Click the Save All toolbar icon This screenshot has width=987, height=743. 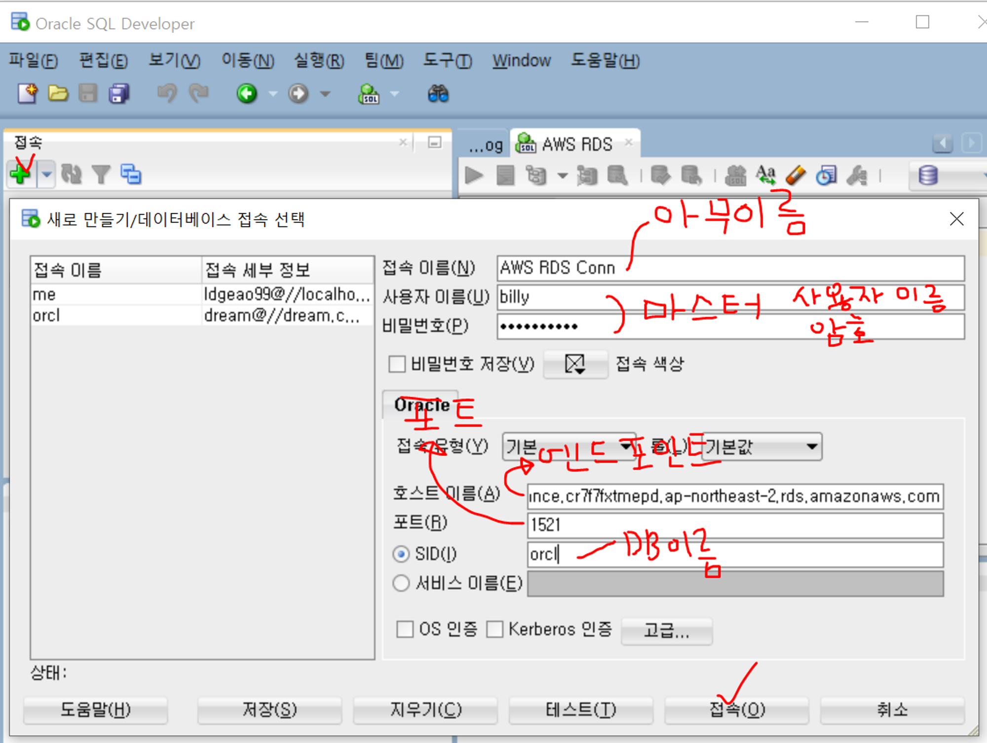click(118, 93)
